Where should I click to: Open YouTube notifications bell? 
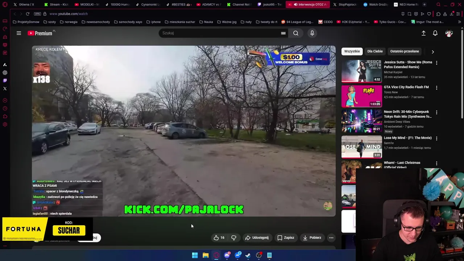pyautogui.click(x=435, y=33)
